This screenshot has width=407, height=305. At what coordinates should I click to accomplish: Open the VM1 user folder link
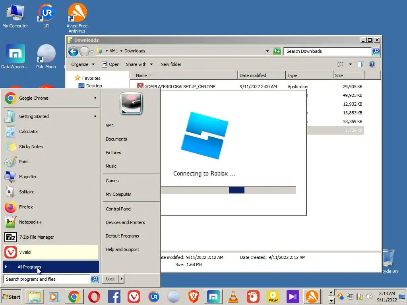(x=110, y=125)
